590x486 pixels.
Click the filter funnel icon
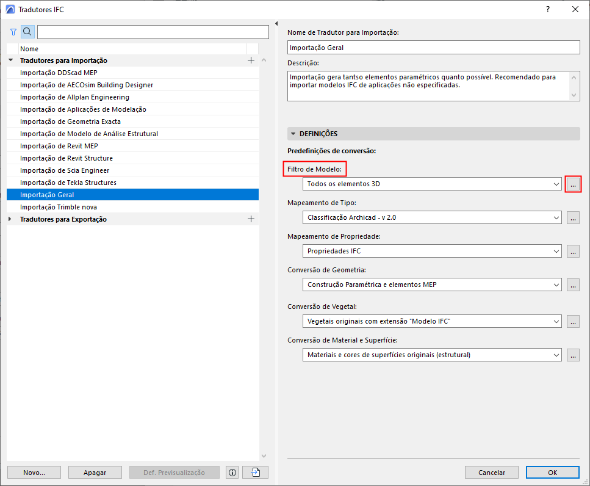pyautogui.click(x=13, y=32)
